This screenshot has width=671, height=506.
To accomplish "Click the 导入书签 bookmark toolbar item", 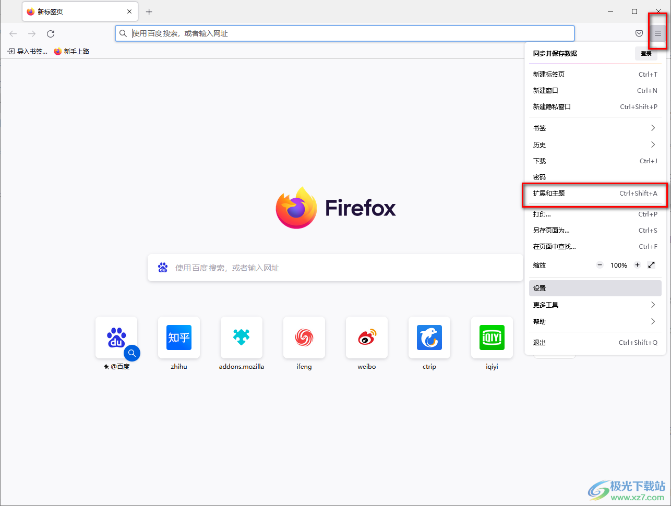I will point(28,51).
